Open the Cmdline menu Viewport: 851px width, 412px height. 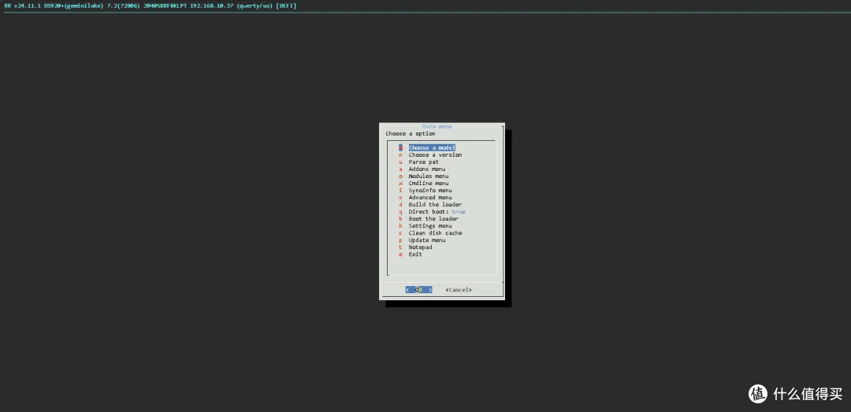coord(428,183)
